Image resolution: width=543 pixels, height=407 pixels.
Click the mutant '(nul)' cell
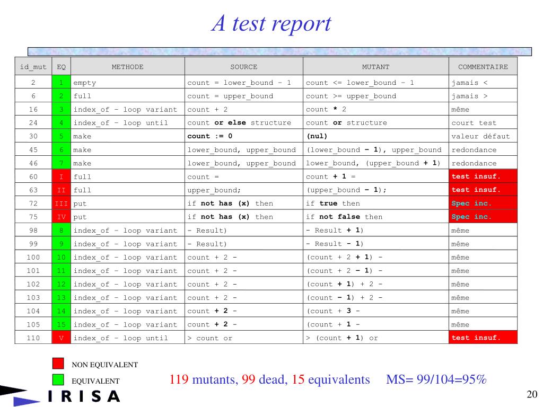point(376,136)
